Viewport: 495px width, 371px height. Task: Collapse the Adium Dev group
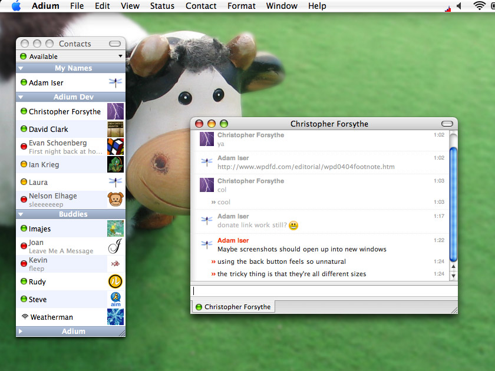pos(21,97)
